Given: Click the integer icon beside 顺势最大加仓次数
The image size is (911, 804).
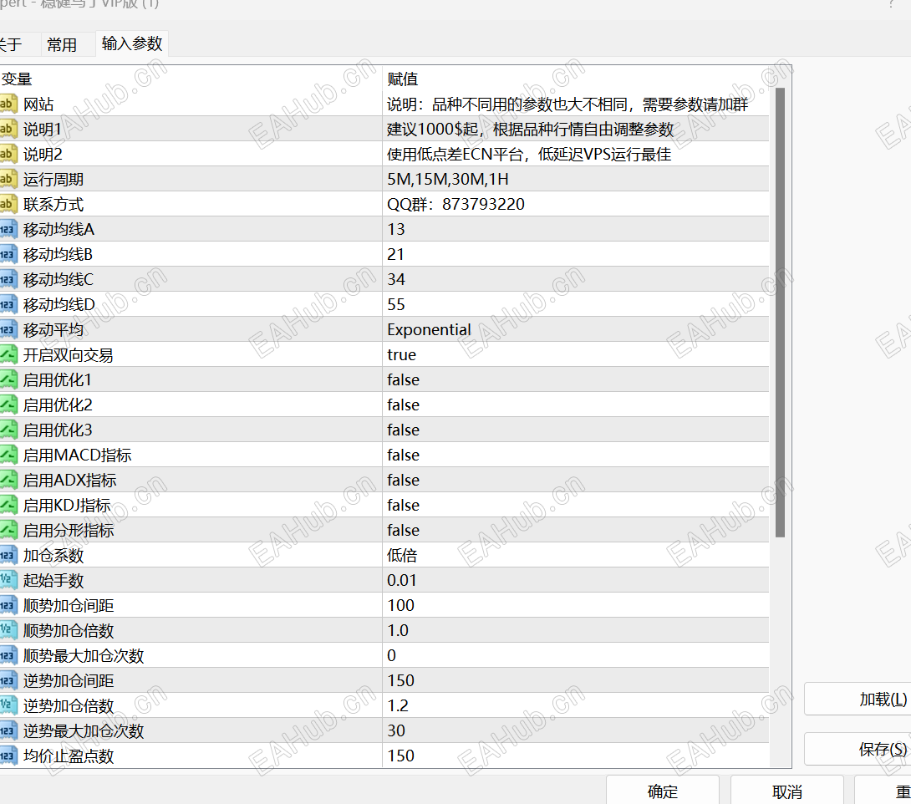Looking at the screenshot, I should click(8, 655).
